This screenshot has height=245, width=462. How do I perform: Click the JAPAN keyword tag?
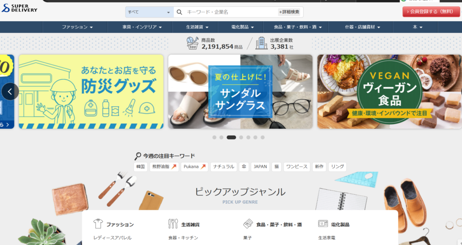pyautogui.click(x=260, y=167)
